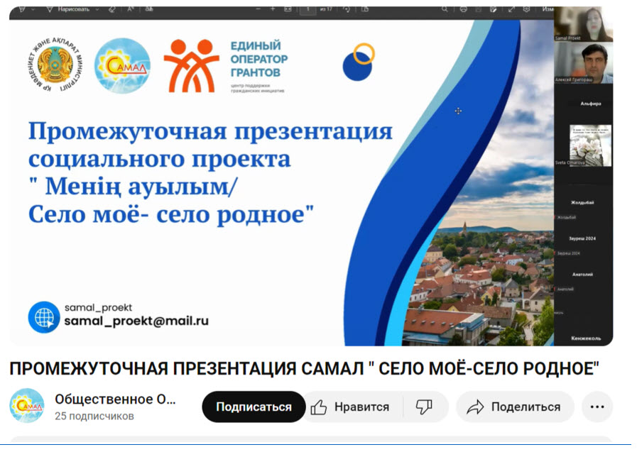Click the thumbs-up Нравится icon
The height and width of the screenshot is (452, 637).
319,407
